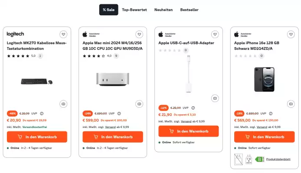
Task: Click energy label B icon
Action: [x=259, y=159]
